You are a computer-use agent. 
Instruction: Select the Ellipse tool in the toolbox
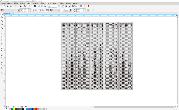coord(2,37)
